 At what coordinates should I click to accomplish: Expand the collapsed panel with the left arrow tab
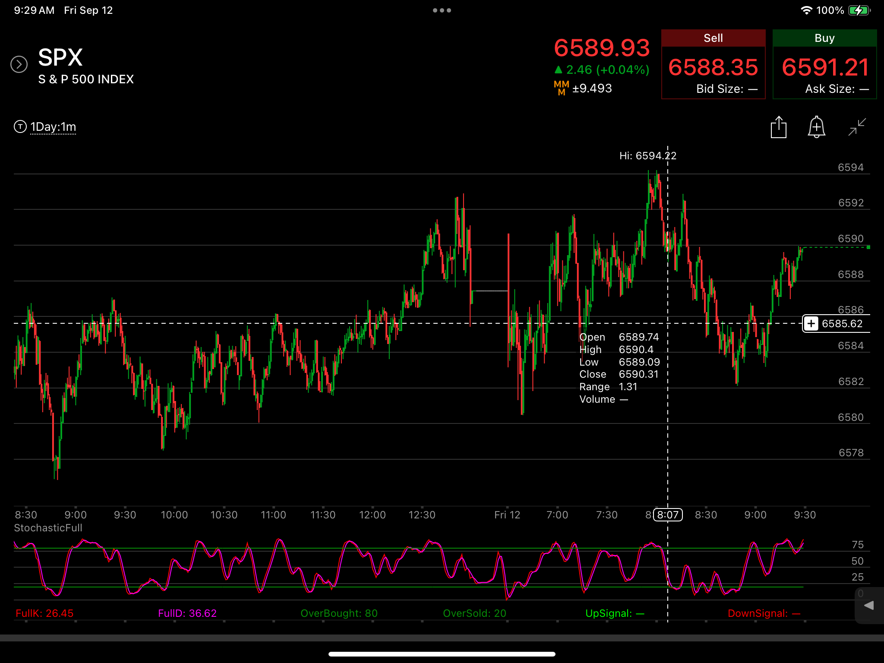point(869,605)
